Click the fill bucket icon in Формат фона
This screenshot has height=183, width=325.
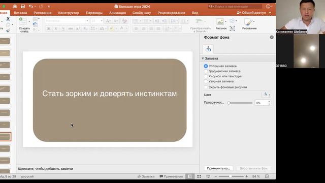[x=208, y=49]
